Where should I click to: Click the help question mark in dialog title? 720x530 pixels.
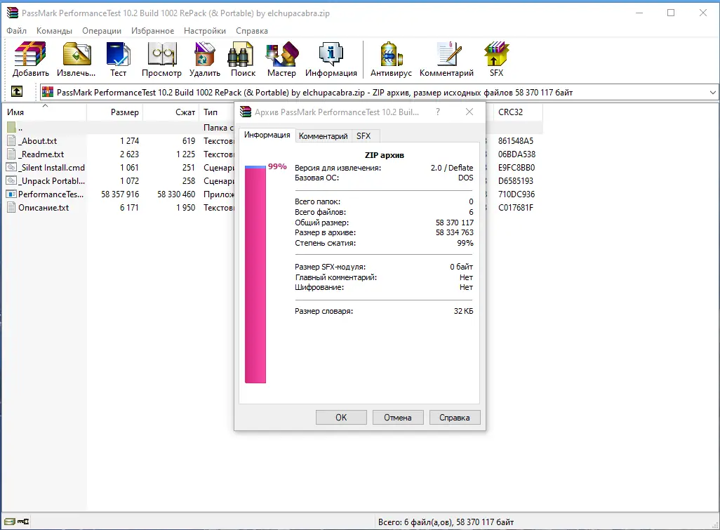(x=438, y=112)
